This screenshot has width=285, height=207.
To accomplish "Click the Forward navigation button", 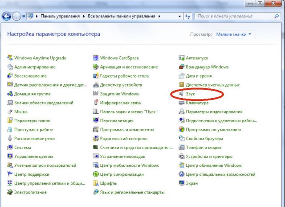I will tap(16, 16).
